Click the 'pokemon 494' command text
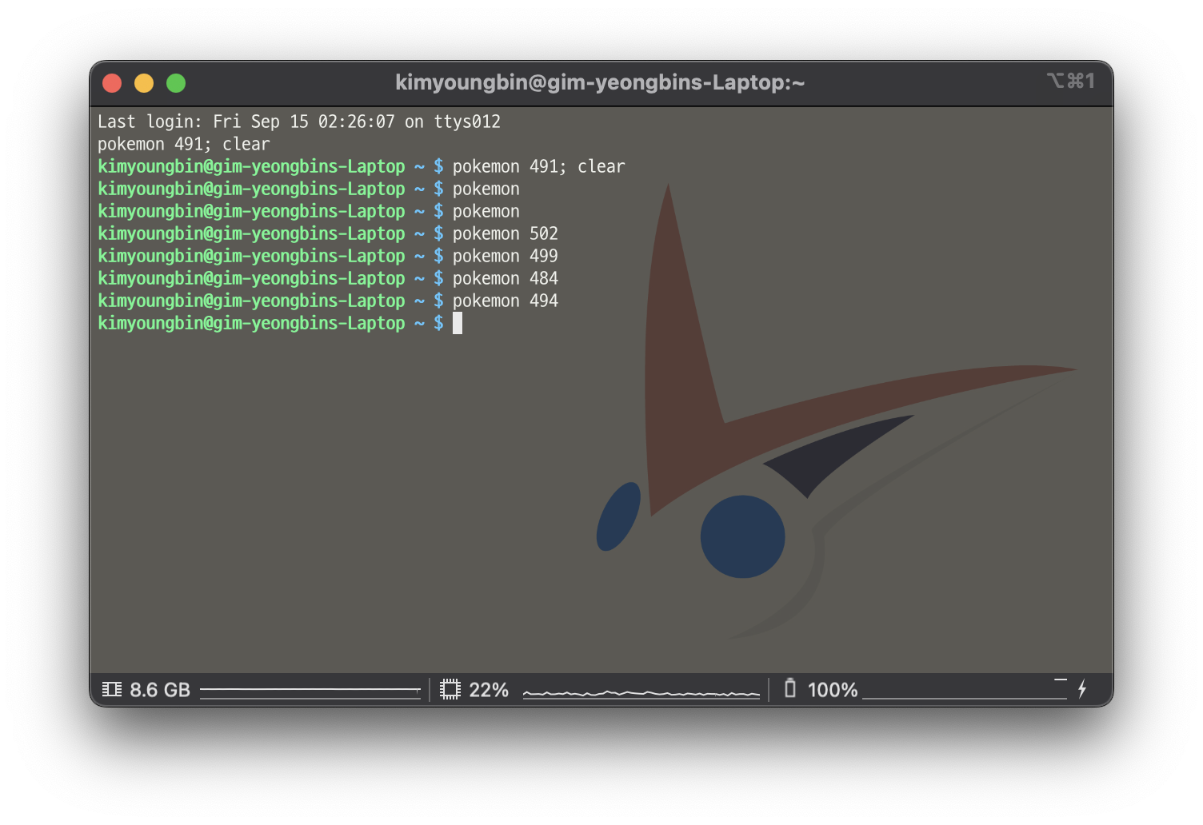The width and height of the screenshot is (1203, 825). point(506,301)
